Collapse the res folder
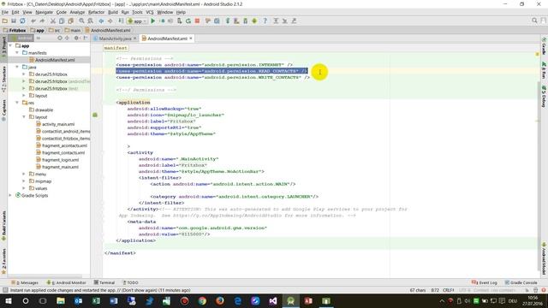This screenshot has width=548, height=308. point(17,103)
